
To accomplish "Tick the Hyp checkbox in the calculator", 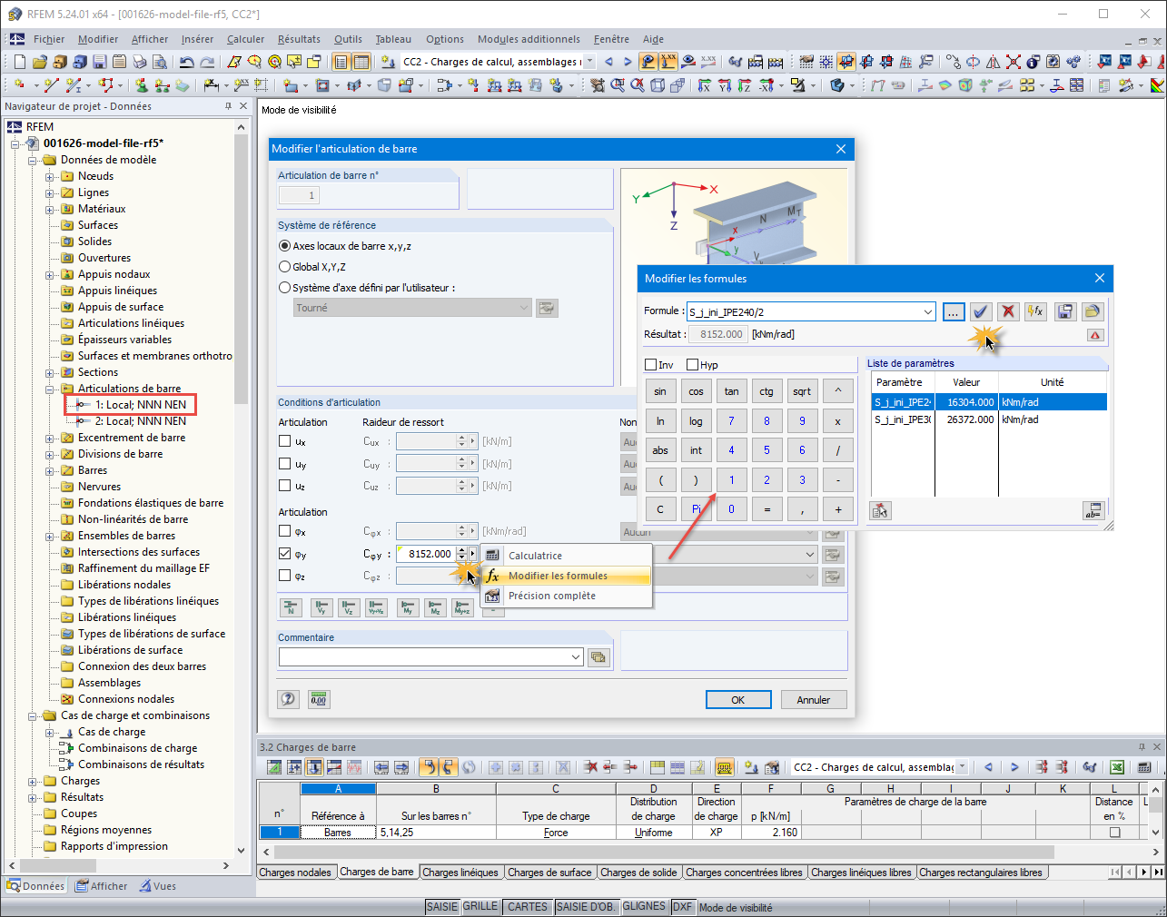I will point(692,365).
